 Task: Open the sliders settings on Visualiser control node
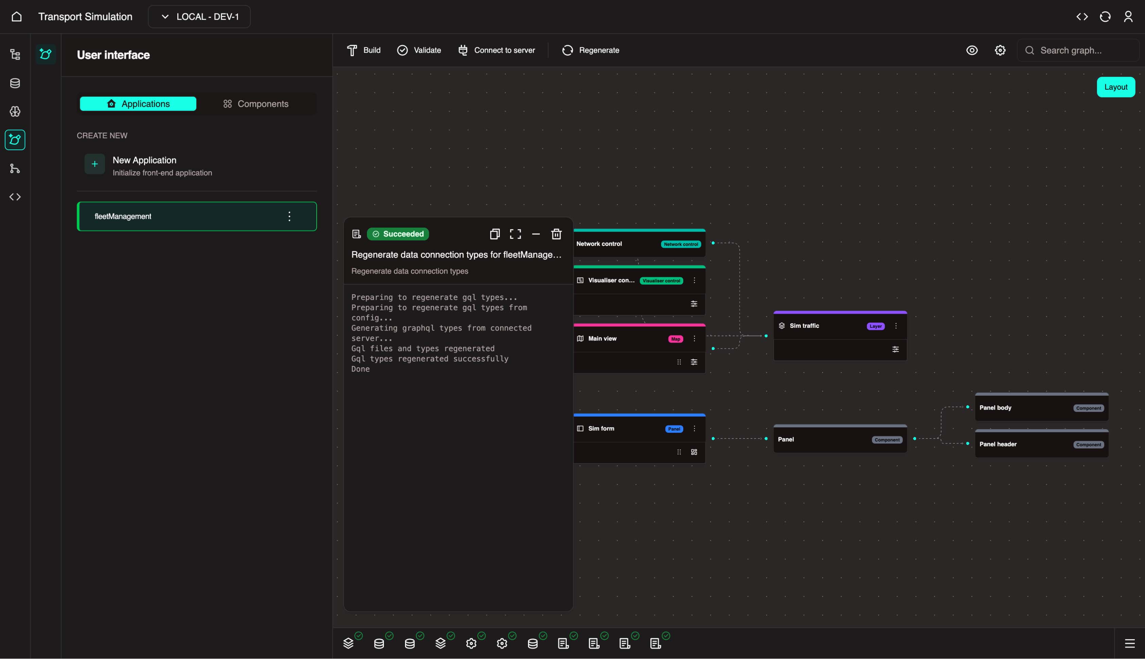(694, 304)
